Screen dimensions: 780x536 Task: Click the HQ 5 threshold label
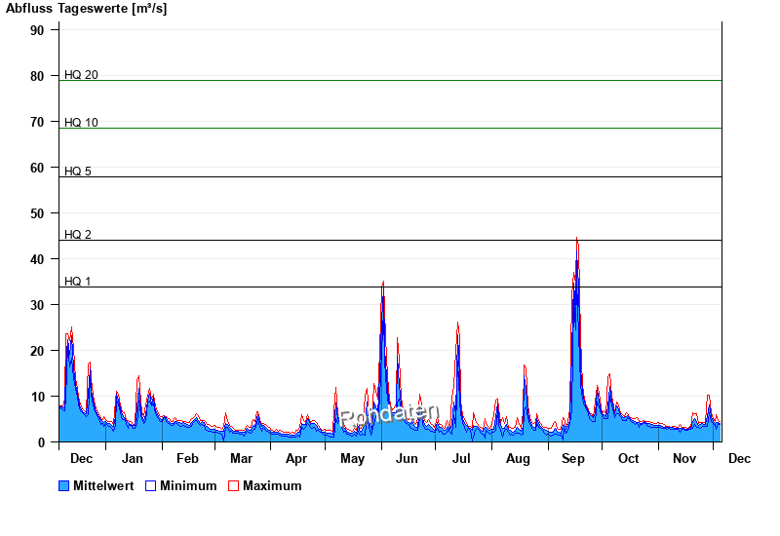click(78, 172)
